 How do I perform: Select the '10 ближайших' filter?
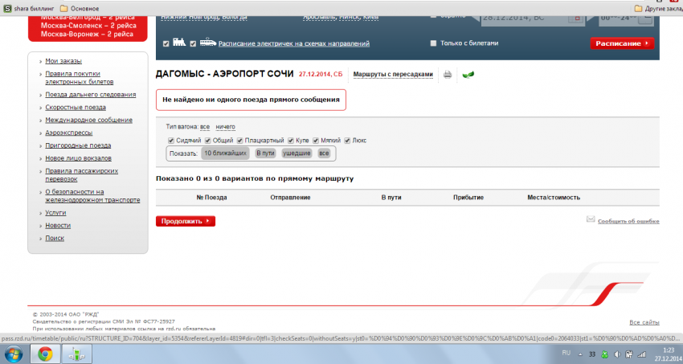(x=225, y=153)
